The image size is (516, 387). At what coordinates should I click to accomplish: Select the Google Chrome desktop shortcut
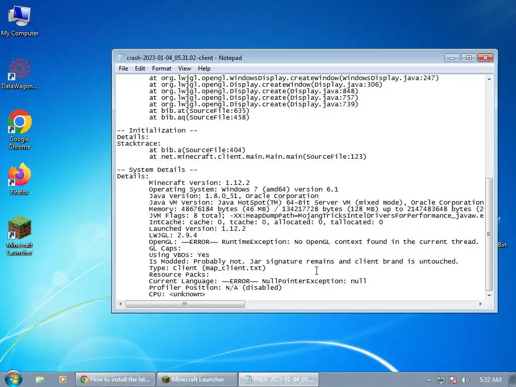(x=20, y=130)
